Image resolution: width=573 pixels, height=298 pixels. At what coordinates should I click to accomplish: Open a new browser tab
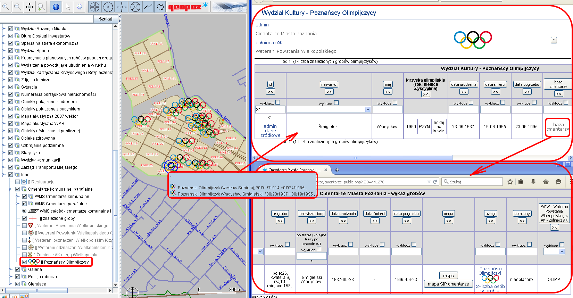(337, 170)
